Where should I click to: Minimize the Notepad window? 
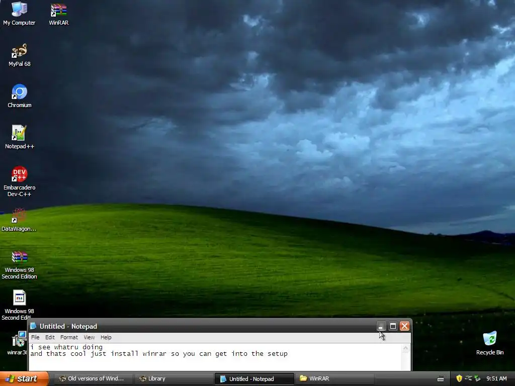point(381,326)
